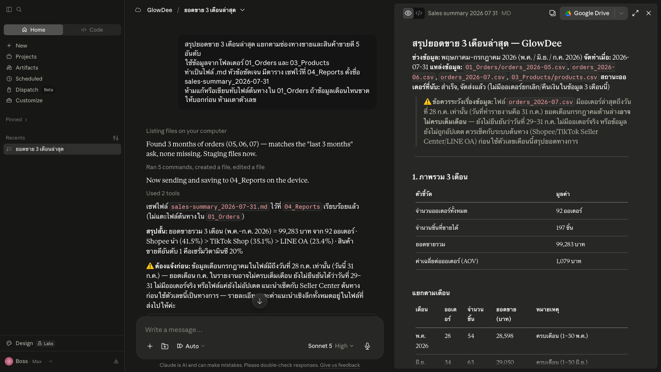Viewport: 661px width, 372px height.
Task: Click '197 ชิ้น' items sold cell
Action: click(564, 228)
